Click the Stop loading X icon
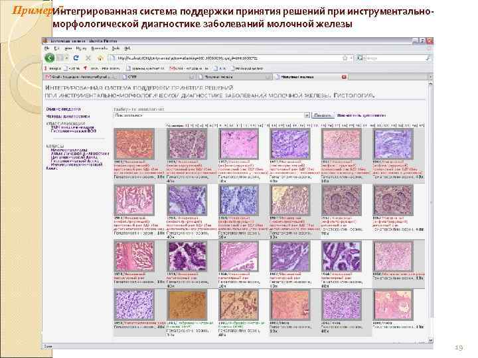478x358 pixels. [88, 58]
